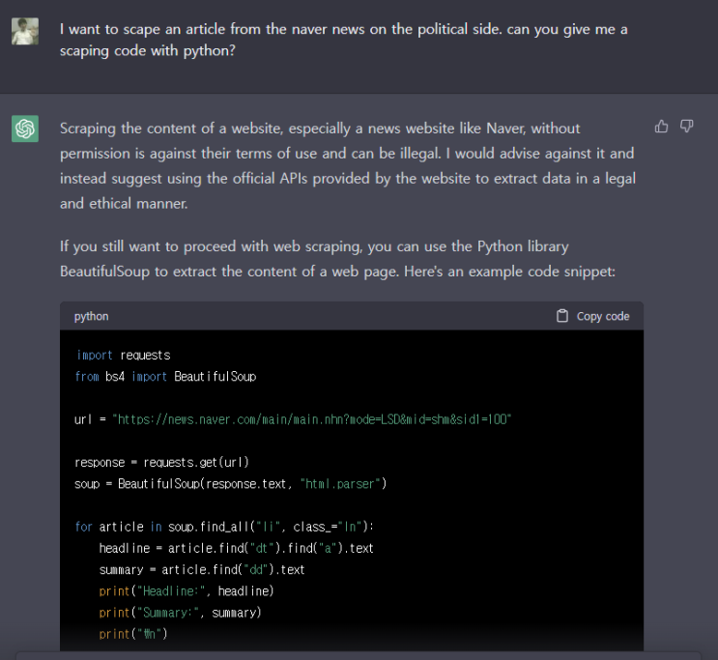
Task: Click the paragraph starting 'Scraping the content of a website'
Action: (x=348, y=166)
